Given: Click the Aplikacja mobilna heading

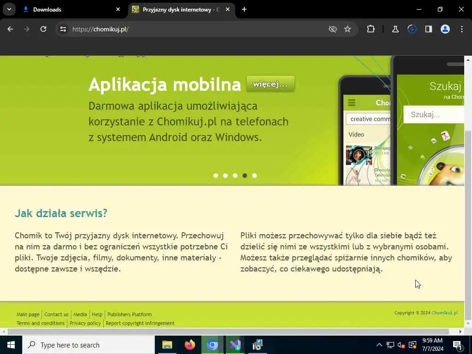Looking at the screenshot, I should click(x=165, y=84).
